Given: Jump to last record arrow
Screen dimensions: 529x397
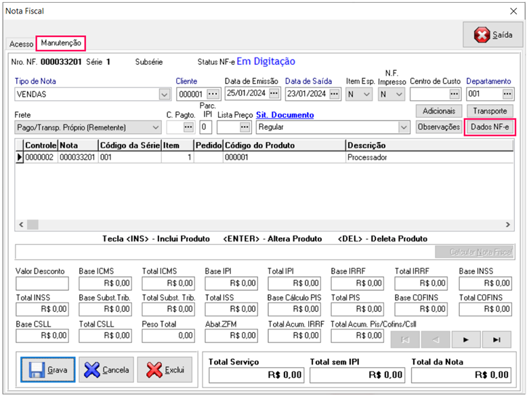Looking at the screenshot, I should point(497,339).
